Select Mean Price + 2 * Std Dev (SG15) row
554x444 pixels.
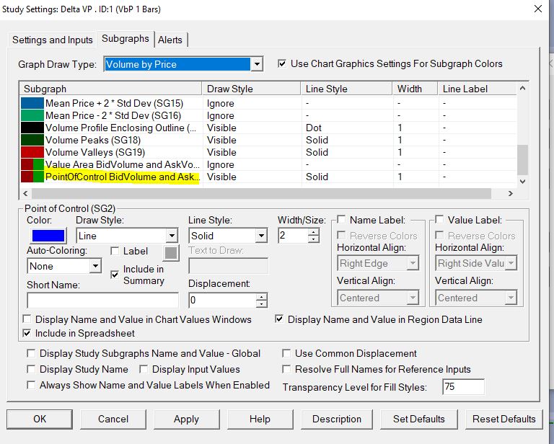click(268, 103)
